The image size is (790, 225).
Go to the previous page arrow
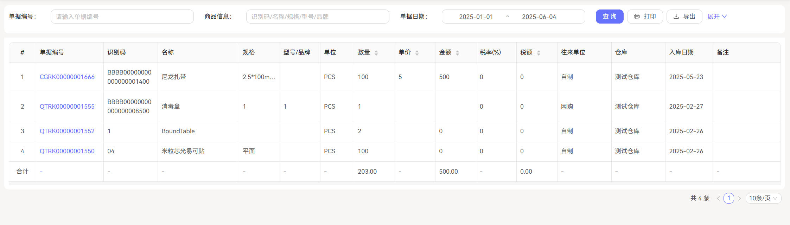[718, 198]
